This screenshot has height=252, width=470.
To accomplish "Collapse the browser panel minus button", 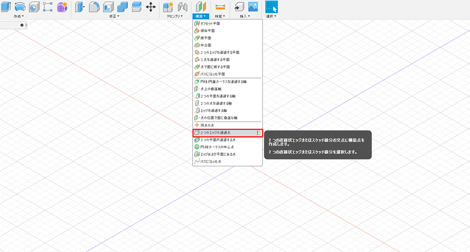I will 22,25.
